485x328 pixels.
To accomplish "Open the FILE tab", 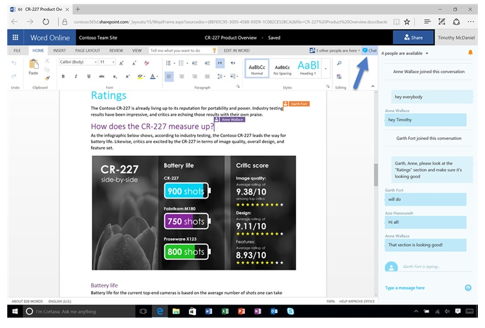I will point(17,50).
